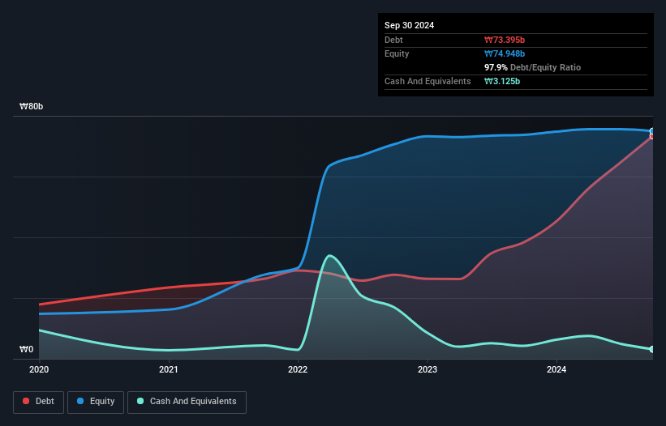Click the blue Equity legend dot
The image size is (666, 426).
coord(80,401)
